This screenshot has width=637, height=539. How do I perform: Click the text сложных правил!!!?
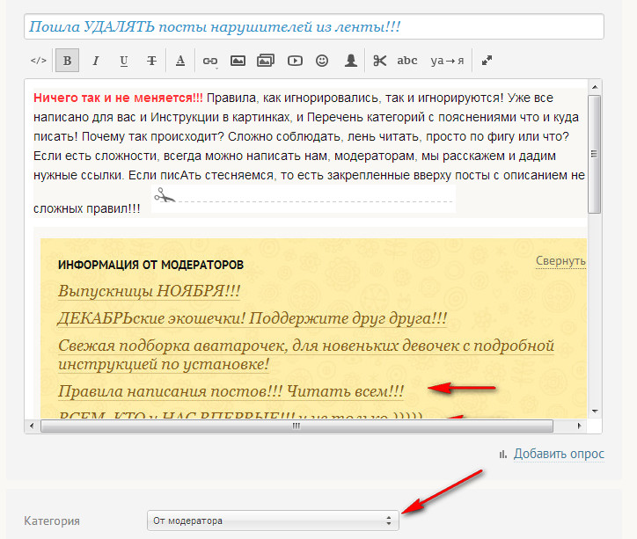coord(86,208)
